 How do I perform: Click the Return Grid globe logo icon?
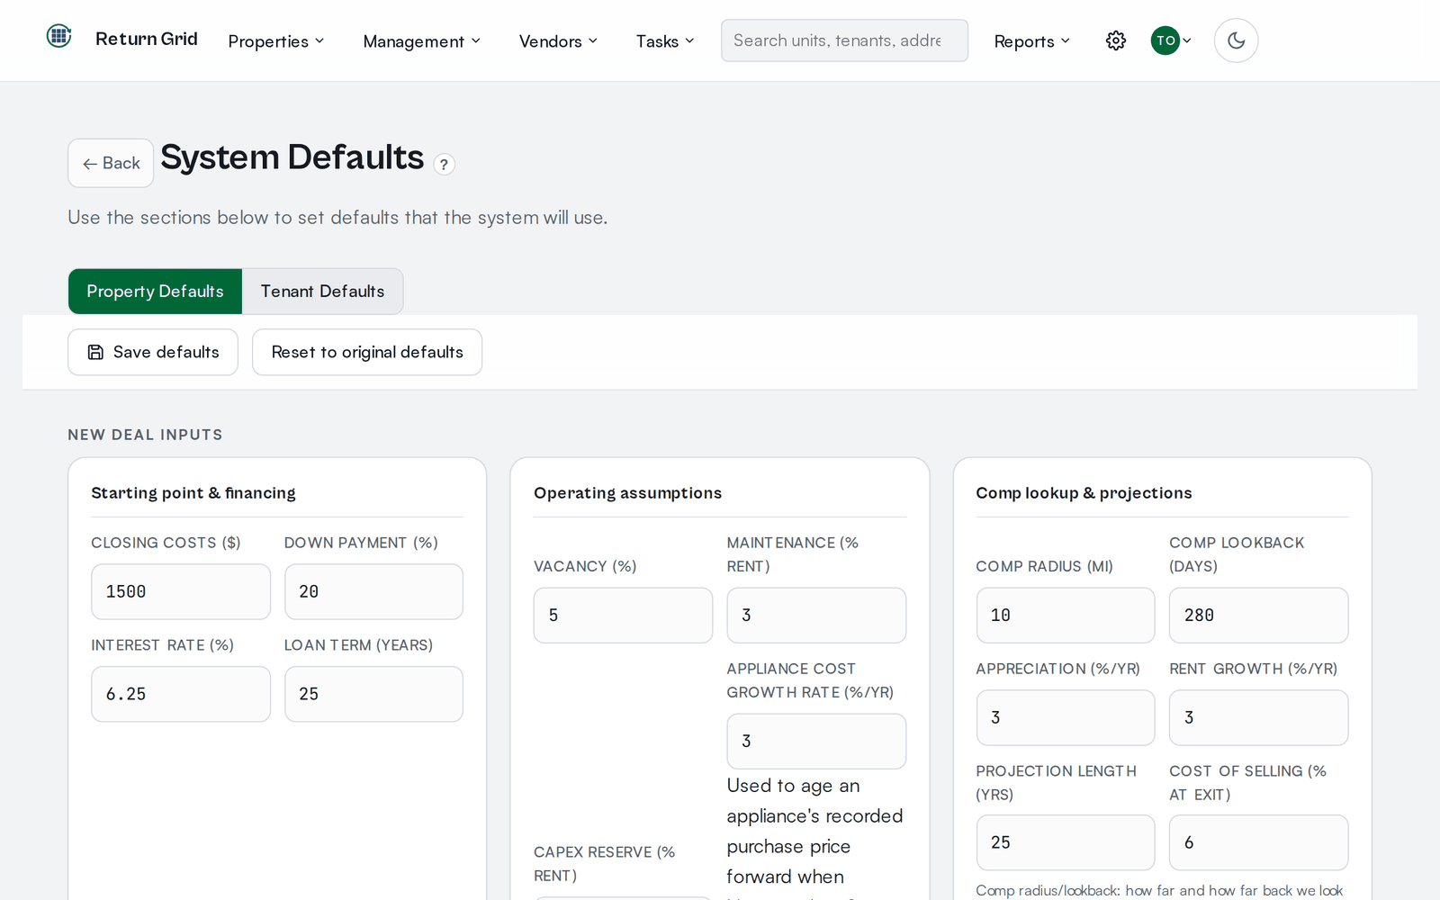[59, 36]
